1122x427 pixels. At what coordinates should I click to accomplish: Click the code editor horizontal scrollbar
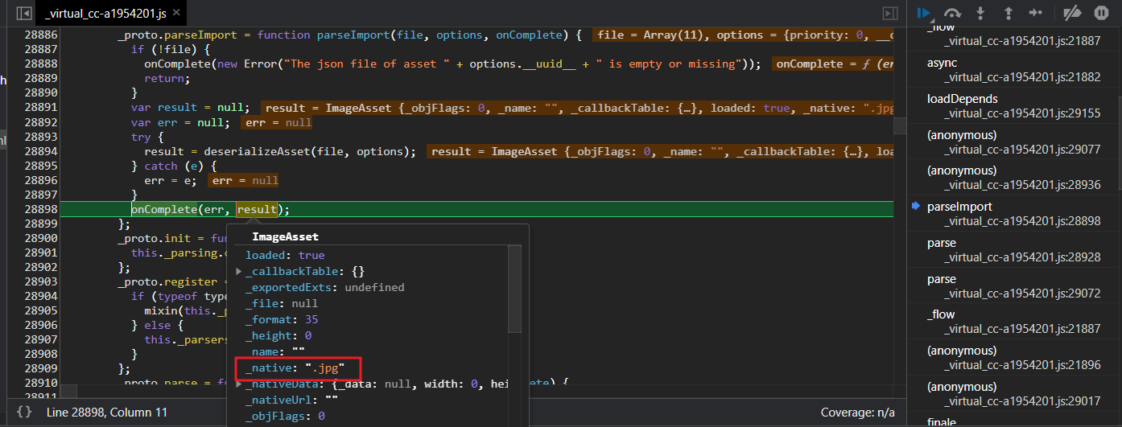coord(68,391)
